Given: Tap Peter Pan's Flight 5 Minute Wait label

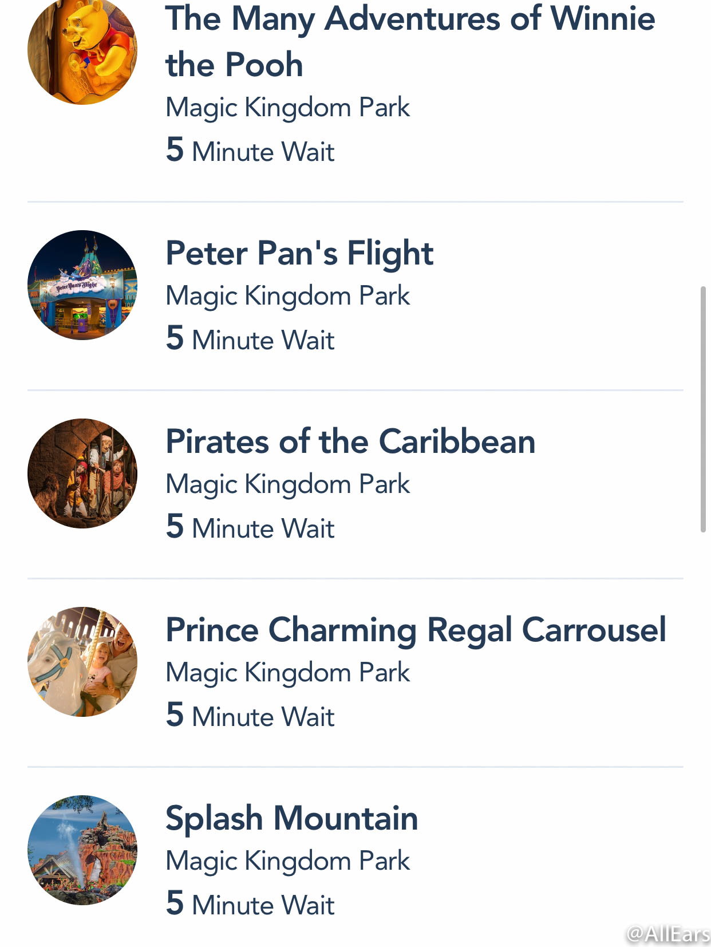Looking at the screenshot, I should click(250, 339).
